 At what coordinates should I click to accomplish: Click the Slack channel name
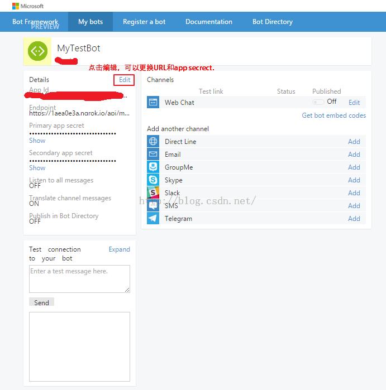click(x=172, y=192)
